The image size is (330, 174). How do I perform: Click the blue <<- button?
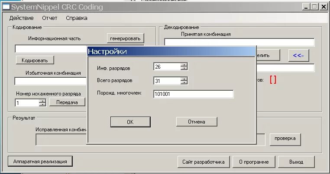[x=298, y=55]
